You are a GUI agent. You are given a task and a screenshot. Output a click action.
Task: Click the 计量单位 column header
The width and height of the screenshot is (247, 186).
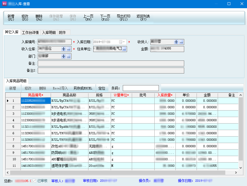pos(121,95)
